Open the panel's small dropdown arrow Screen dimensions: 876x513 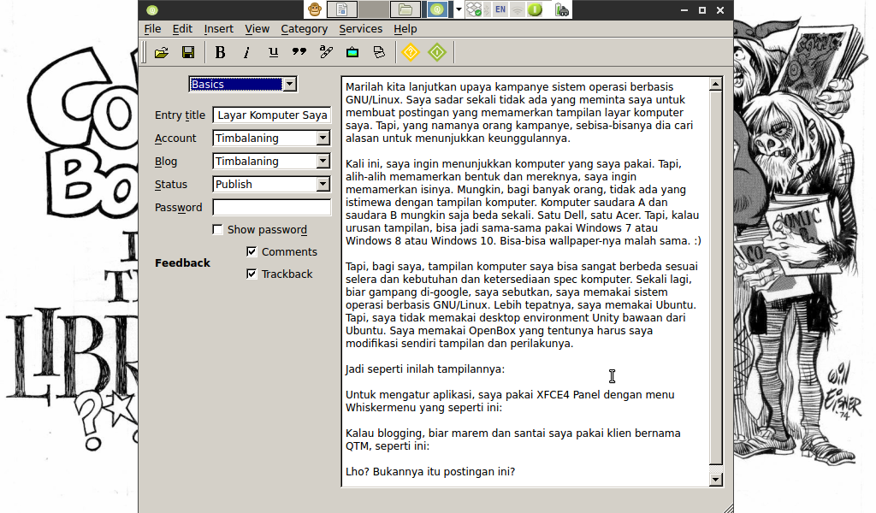[459, 9]
